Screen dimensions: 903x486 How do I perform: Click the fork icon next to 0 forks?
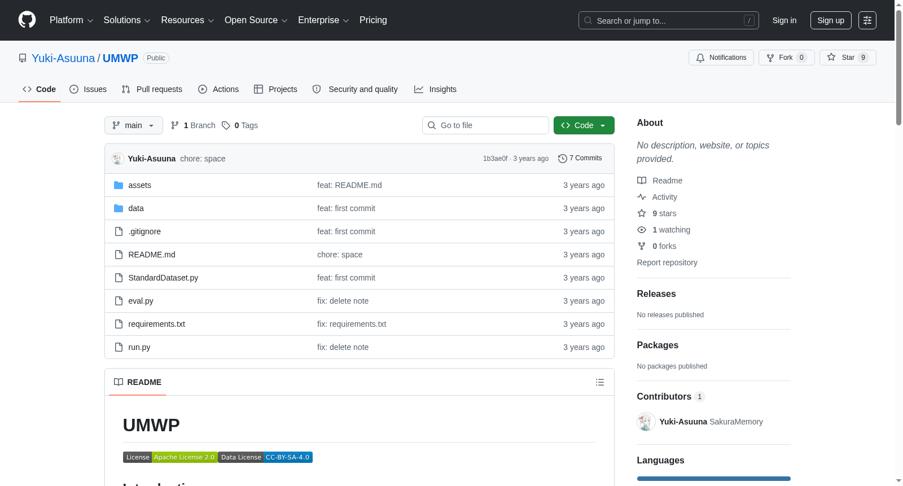pyautogui.click(x=642, y=246)
